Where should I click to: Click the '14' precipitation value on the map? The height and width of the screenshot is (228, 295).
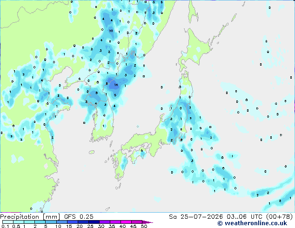[116, 85]
